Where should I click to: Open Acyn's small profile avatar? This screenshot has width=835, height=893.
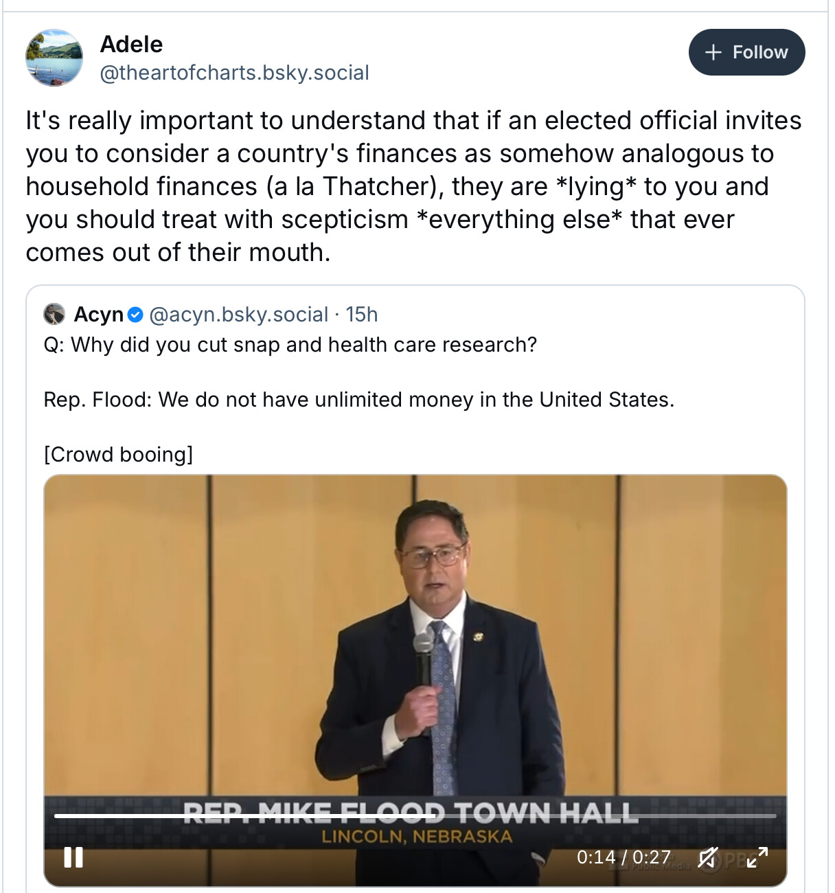click(x=54, y=314)
